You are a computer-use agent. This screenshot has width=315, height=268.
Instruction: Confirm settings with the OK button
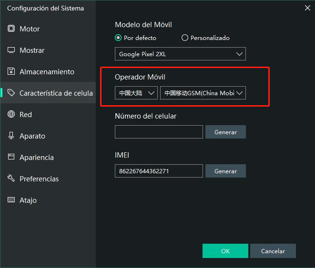(225, 251)
